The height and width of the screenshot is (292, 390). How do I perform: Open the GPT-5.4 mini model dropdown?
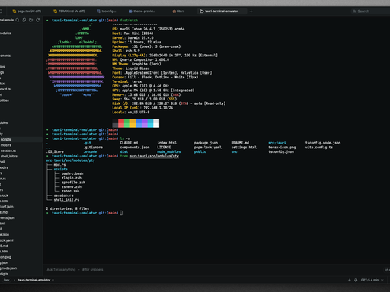(372, 280)
